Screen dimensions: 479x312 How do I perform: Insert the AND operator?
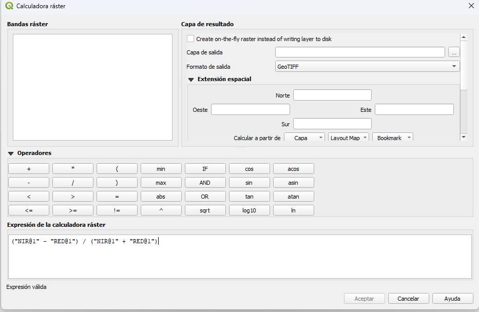[205, 183]
